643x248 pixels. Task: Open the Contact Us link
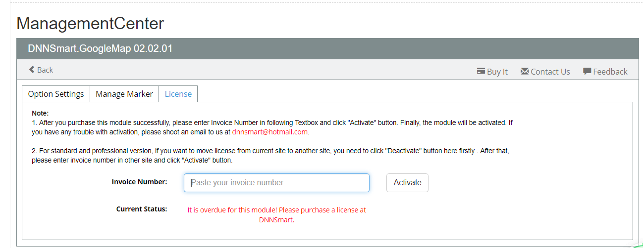point(545,72)
